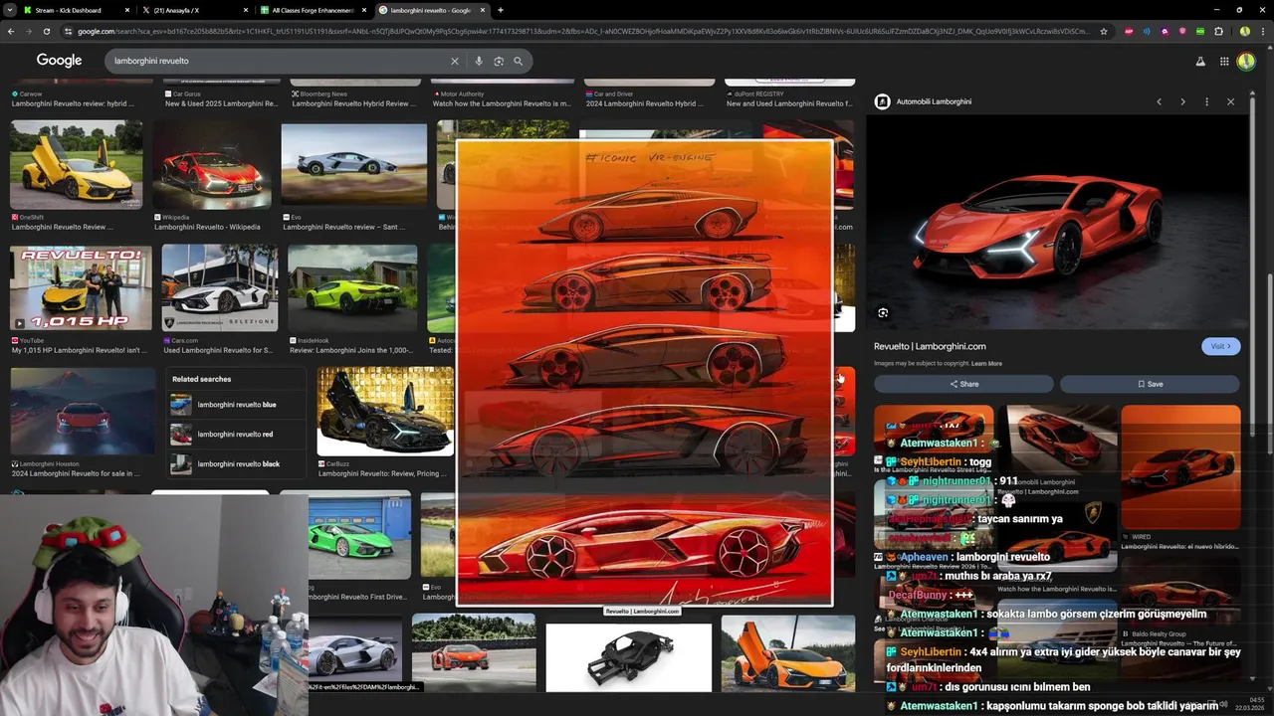The width and height of the screenshot is (1274, 716).
Task: Close the image preview panel
Action: [1230, 101]
